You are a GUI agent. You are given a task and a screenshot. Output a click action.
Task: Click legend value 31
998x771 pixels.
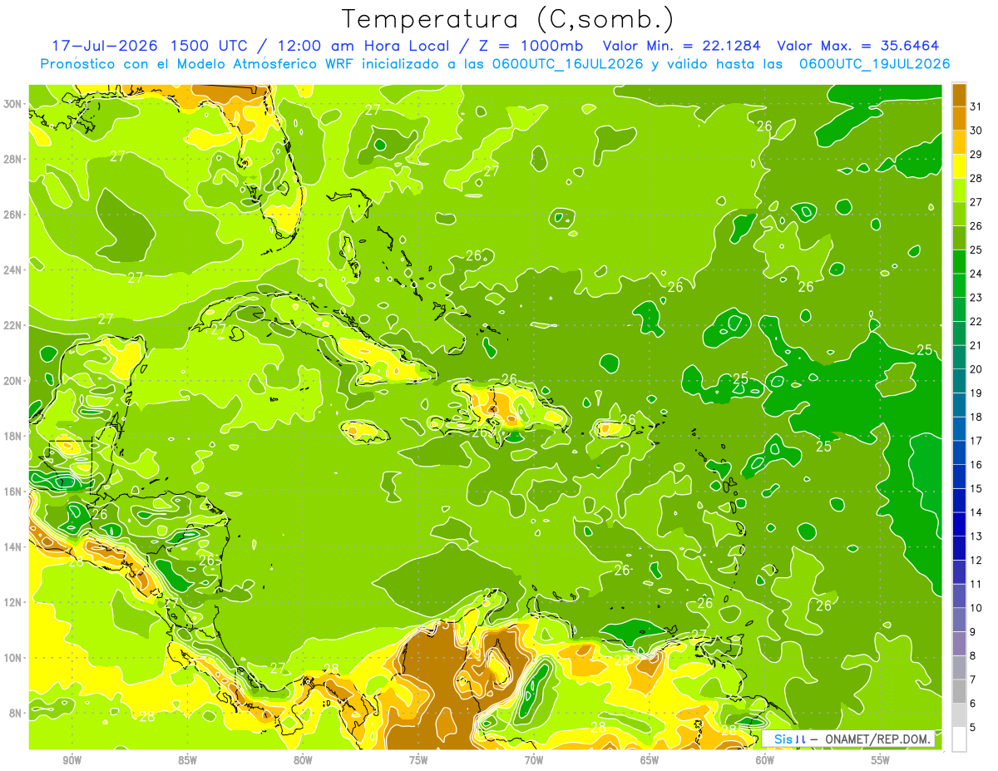(x=976, y=106)
